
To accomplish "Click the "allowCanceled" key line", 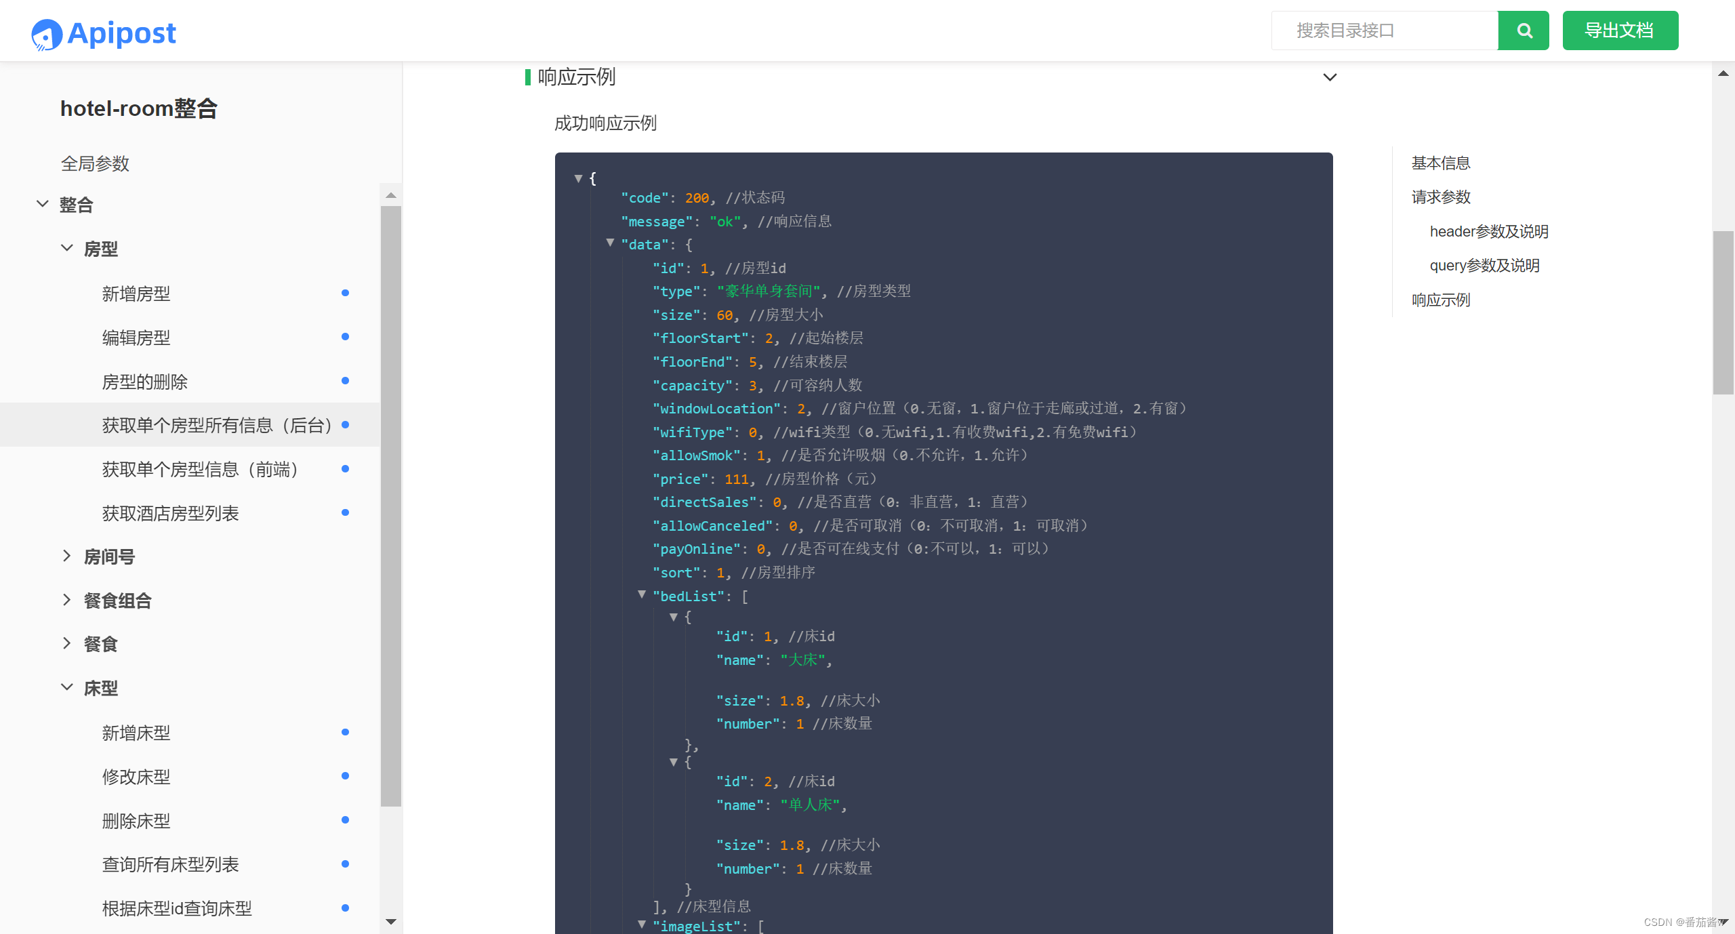I will click(870, 526).
